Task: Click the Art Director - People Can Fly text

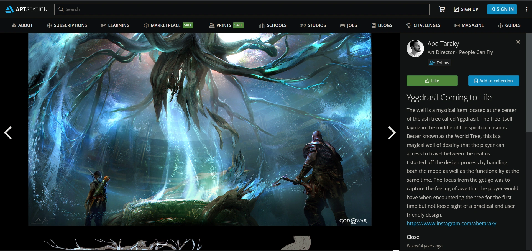Action: pos(460,52)
